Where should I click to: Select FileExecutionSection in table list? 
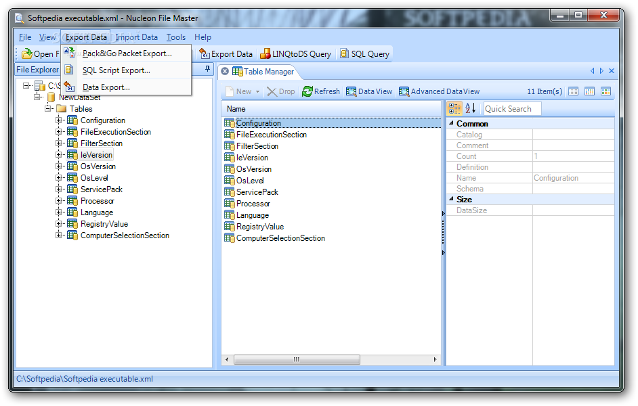[272, 135]
